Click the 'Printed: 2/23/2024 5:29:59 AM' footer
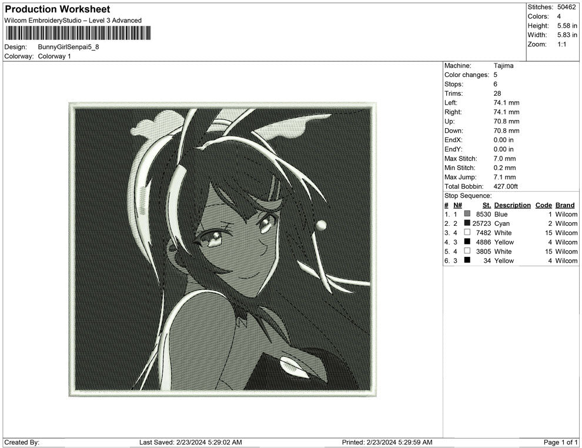The width and height of the screenshot is (582, 448). [387, 442]
